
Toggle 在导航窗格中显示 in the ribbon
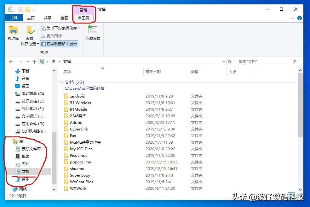pos(59,44)
